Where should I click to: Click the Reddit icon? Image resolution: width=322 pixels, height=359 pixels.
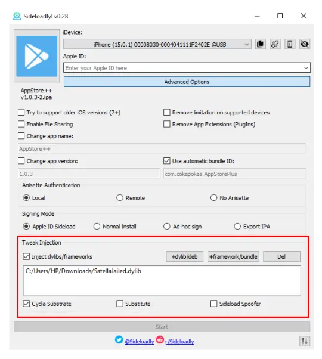[x=160, y=339]
